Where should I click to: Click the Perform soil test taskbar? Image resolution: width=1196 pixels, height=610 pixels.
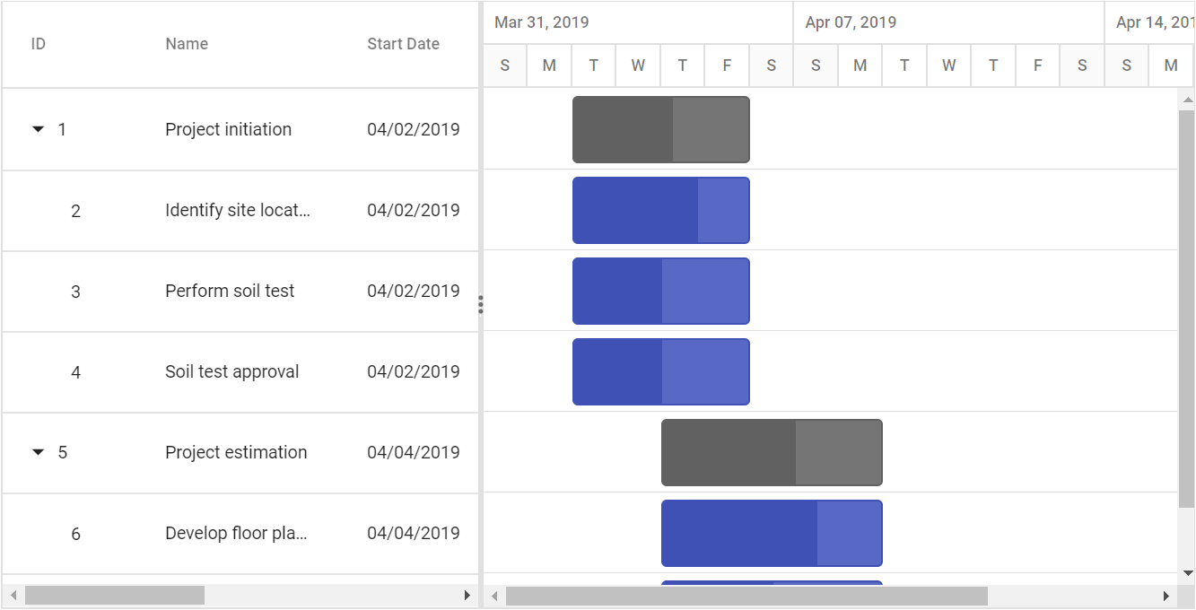[661, 291]
